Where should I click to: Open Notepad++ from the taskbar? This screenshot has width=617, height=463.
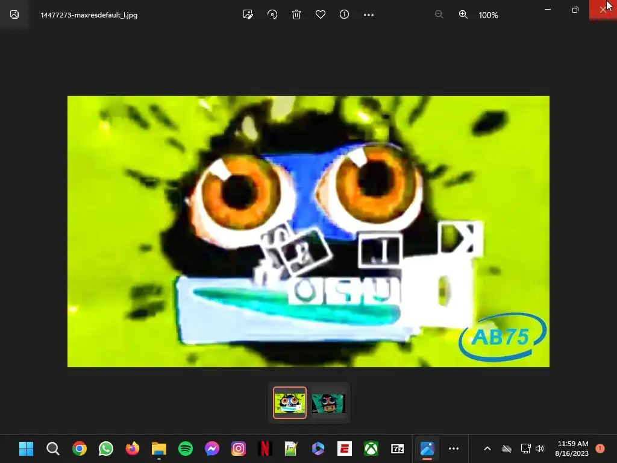click(x=291, y=449)
